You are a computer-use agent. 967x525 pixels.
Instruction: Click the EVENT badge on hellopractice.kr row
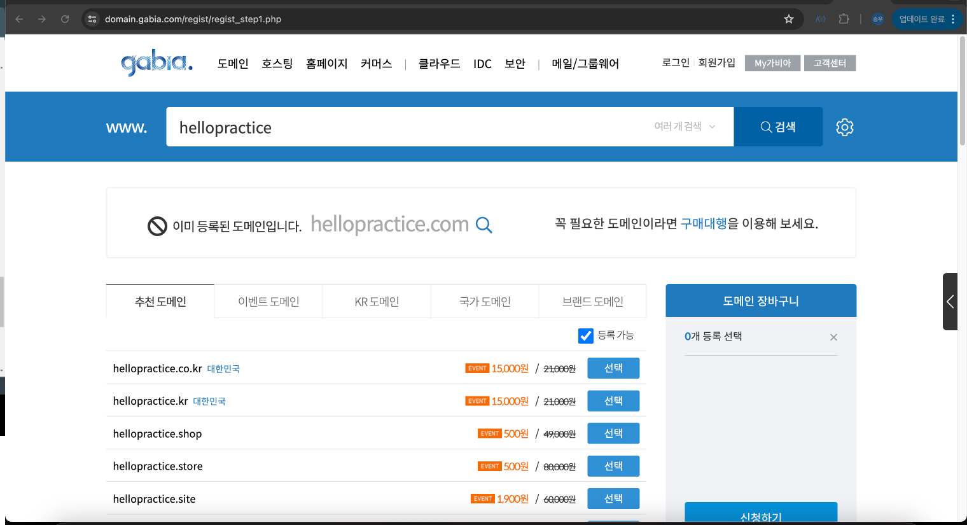477,401
